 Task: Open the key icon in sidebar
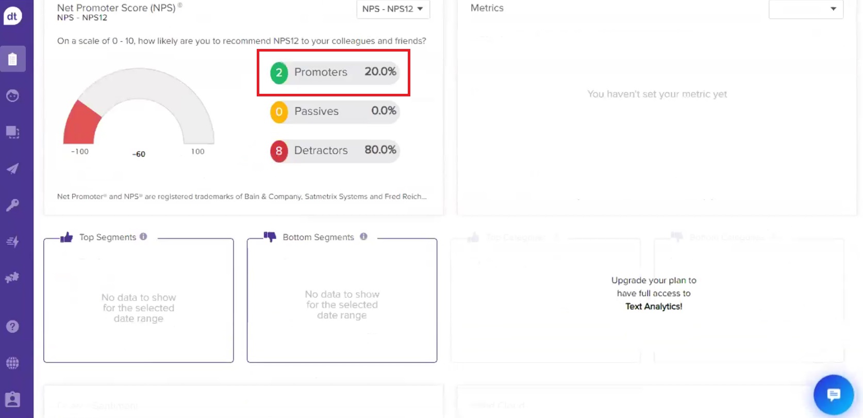[13, 205]
